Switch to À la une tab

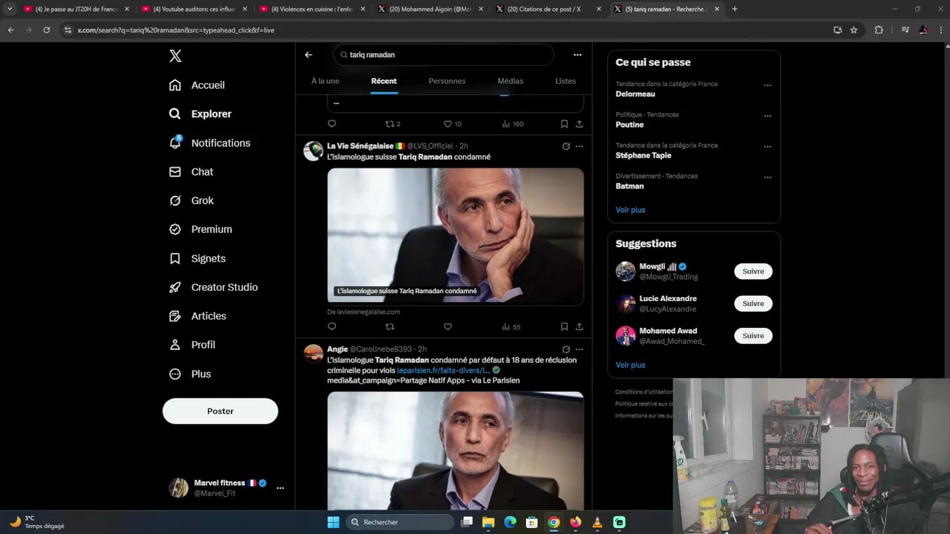click(325, 81)
